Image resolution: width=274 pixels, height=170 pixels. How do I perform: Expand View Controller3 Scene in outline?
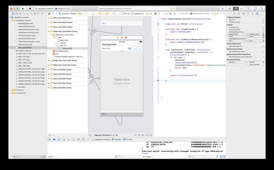[x=49, y=27]
